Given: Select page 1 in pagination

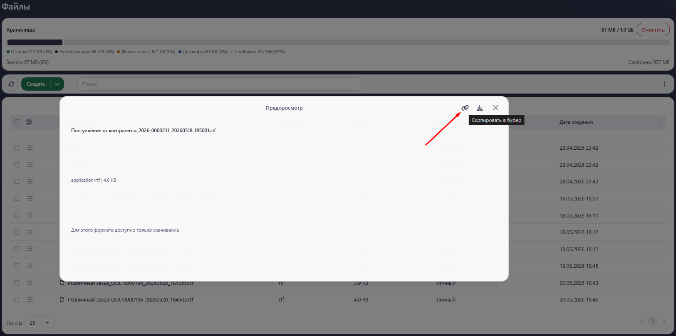Looking at the screenshot, I should pyautogui.click(x=653, y=321).
